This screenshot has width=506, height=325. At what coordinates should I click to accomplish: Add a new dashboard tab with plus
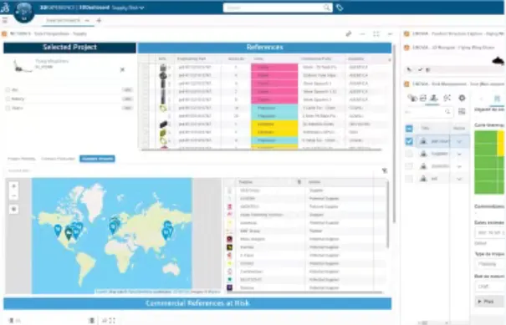coord(99,20)
